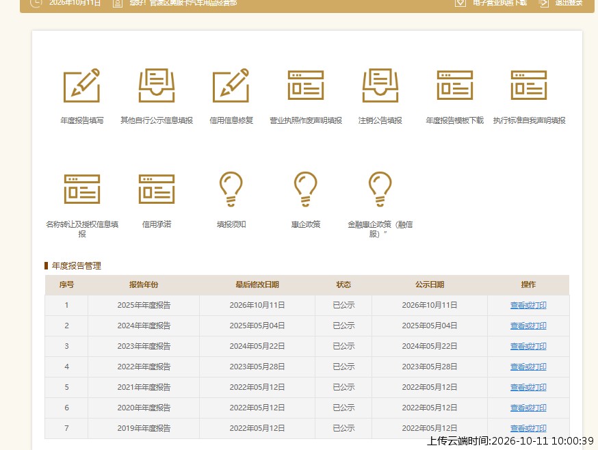598x450 pixels.
Task: Click 查看或打印 in the 2019年年度报告 row
Action: click(528, 428)
